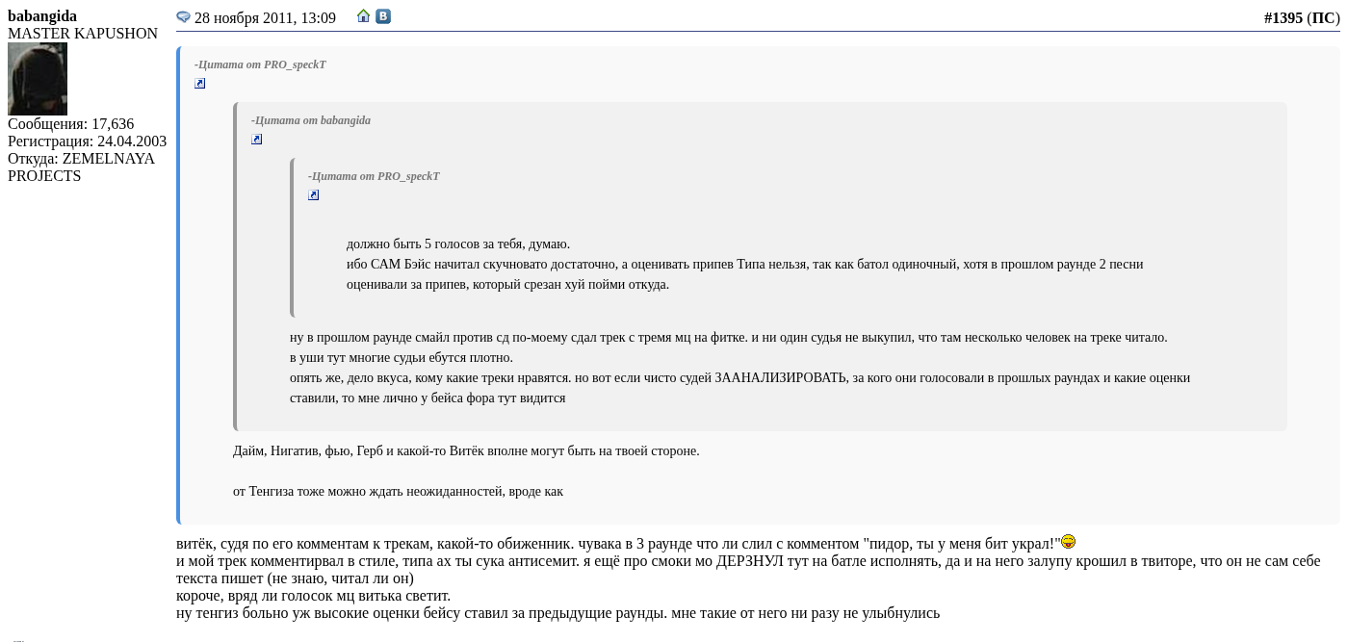The image size is (1348, 642).
Task: Click the 'Регистрация: 24.04.2003' line
Action: 88,141
